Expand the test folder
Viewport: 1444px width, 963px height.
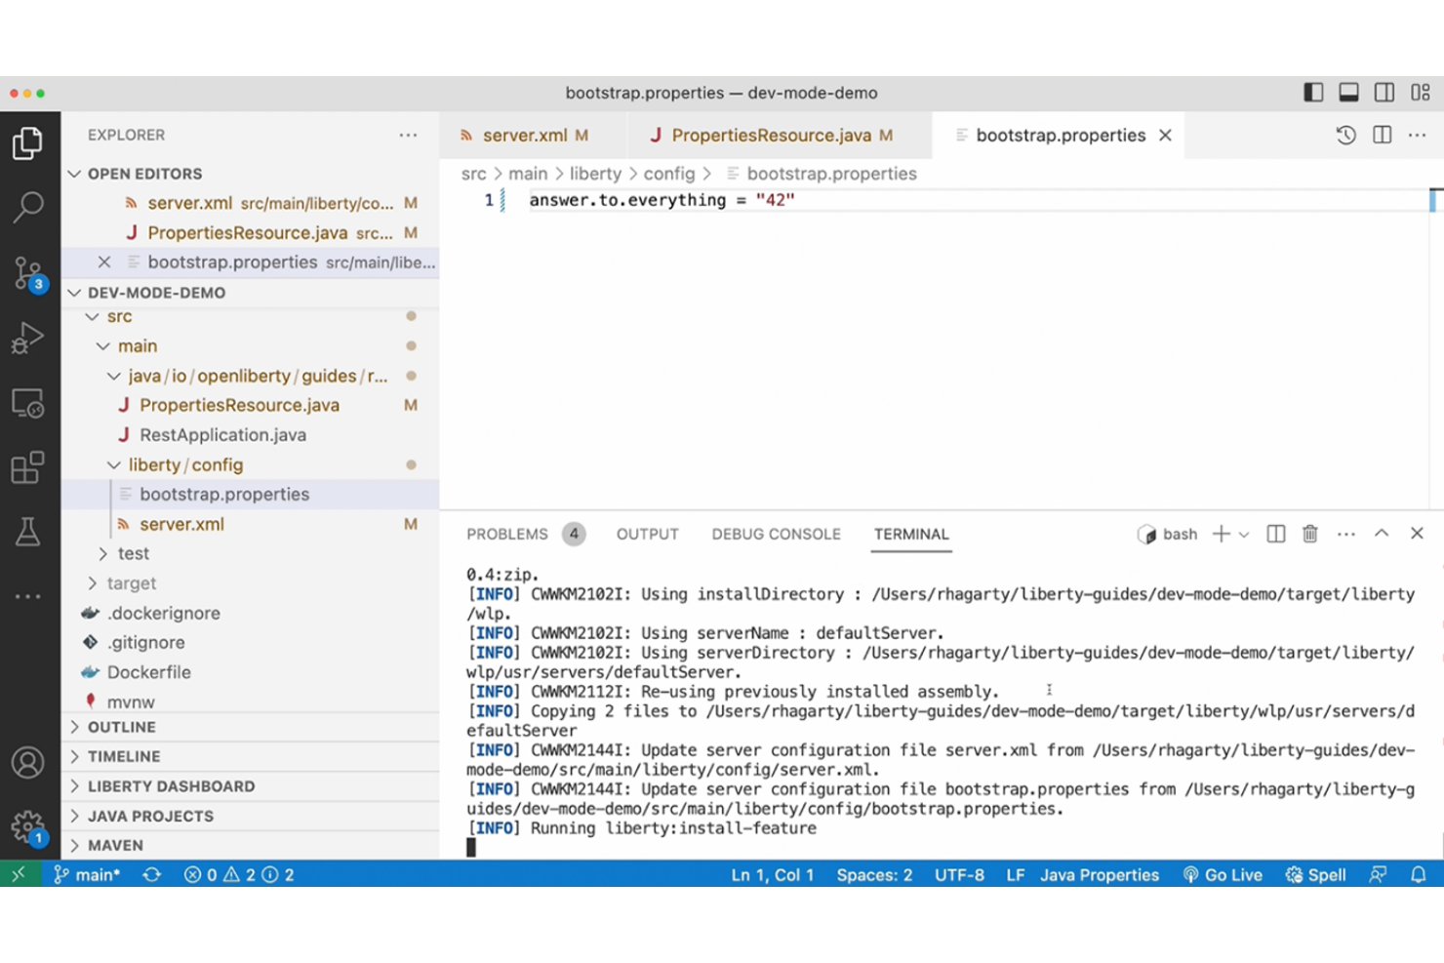click(103, 554)
